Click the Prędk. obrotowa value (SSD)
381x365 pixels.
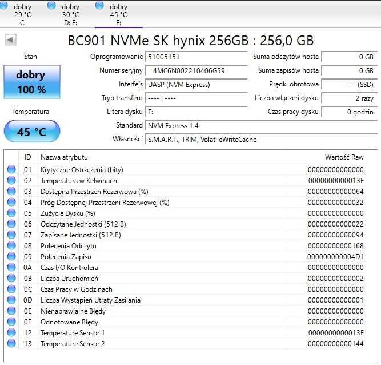tap(350, 85)
